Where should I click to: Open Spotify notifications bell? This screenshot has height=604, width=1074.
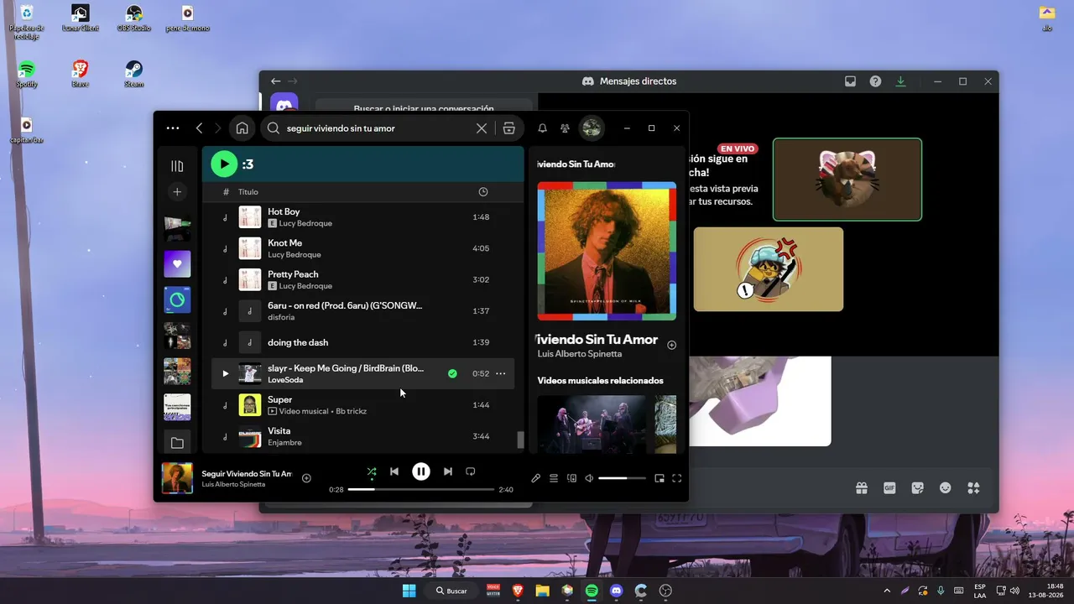coord(543,128)
